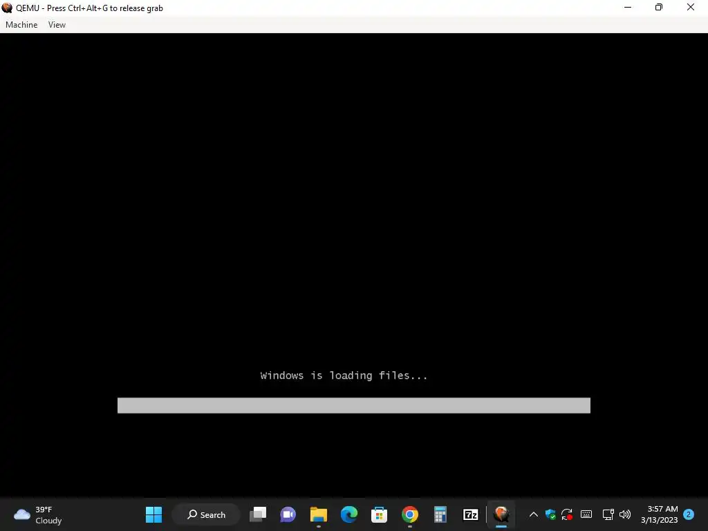Open volume control tray icon
The image size is (708, 531).
click(625, 514)
